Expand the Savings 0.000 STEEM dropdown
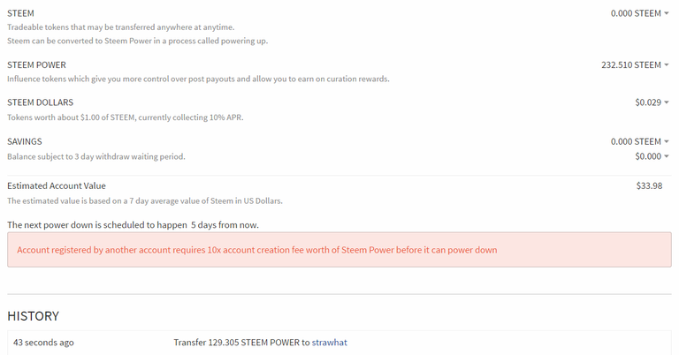Viewport: 679px width, 355px height. [639, 141]
